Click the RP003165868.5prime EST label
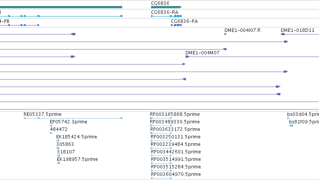 coord(175,114)
